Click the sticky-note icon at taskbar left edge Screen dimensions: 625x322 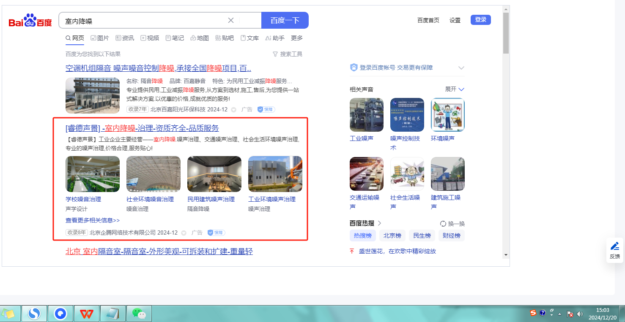click(8, 314)
